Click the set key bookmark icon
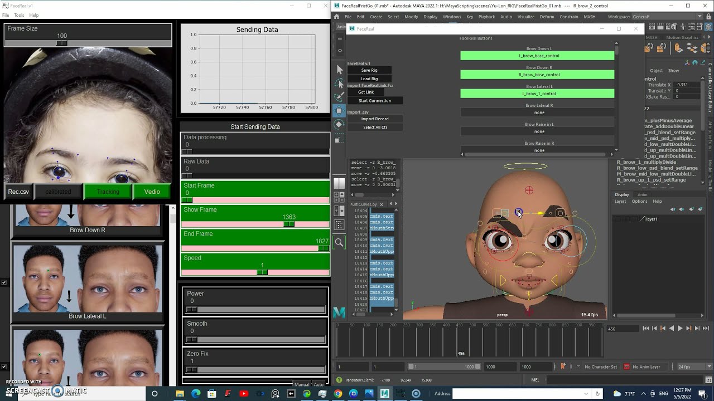 pos(563,366)
